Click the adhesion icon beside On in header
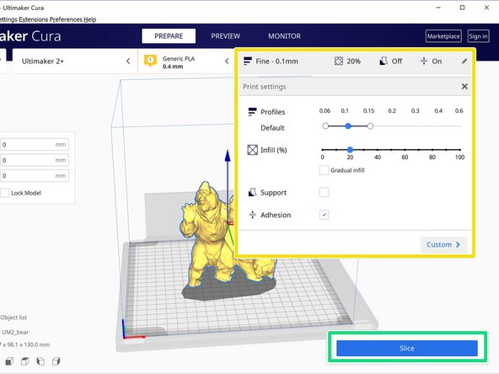 click(424, 61)
